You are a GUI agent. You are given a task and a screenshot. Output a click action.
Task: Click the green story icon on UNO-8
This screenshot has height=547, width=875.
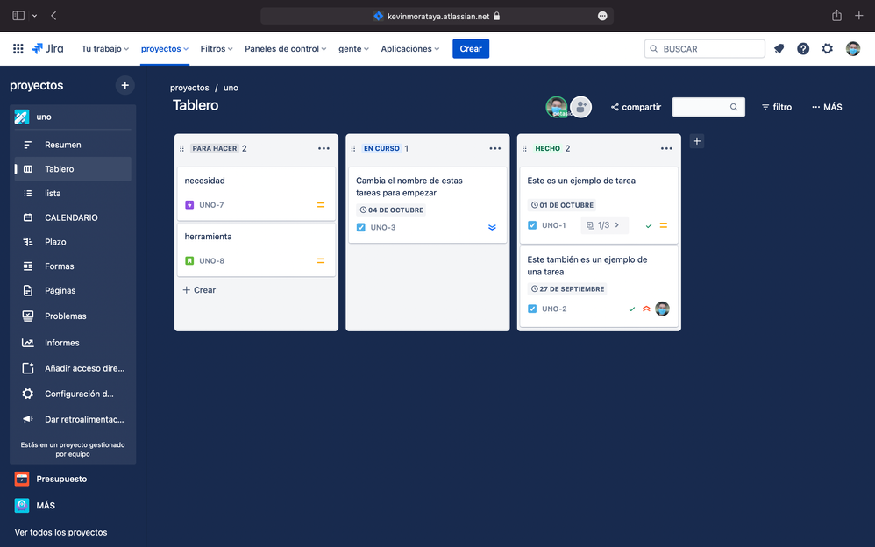[x=189, y=260]
